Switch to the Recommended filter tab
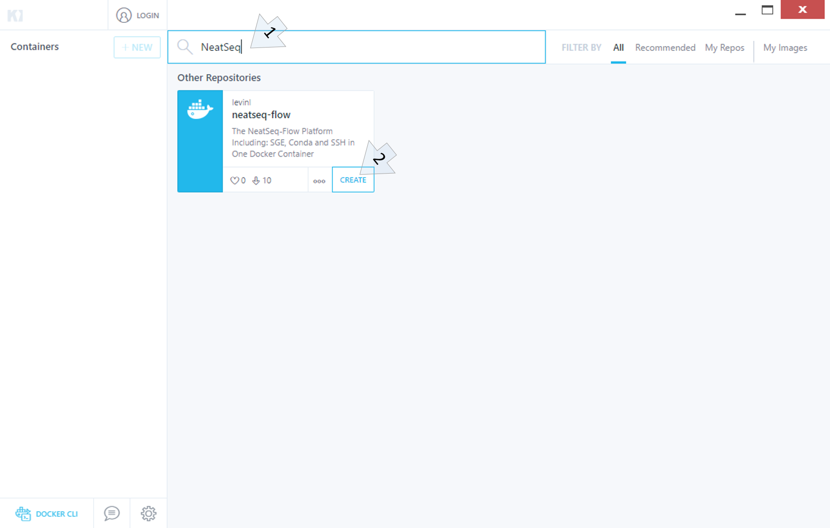The height and width of the screenshot is (528, 830). point(665,48)
